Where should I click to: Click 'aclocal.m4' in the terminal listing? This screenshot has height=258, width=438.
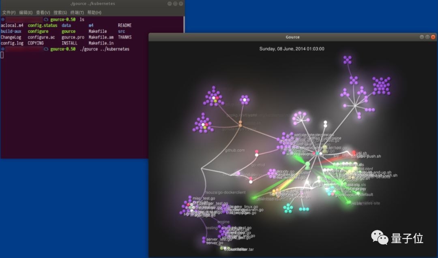[x=12, y=26]
